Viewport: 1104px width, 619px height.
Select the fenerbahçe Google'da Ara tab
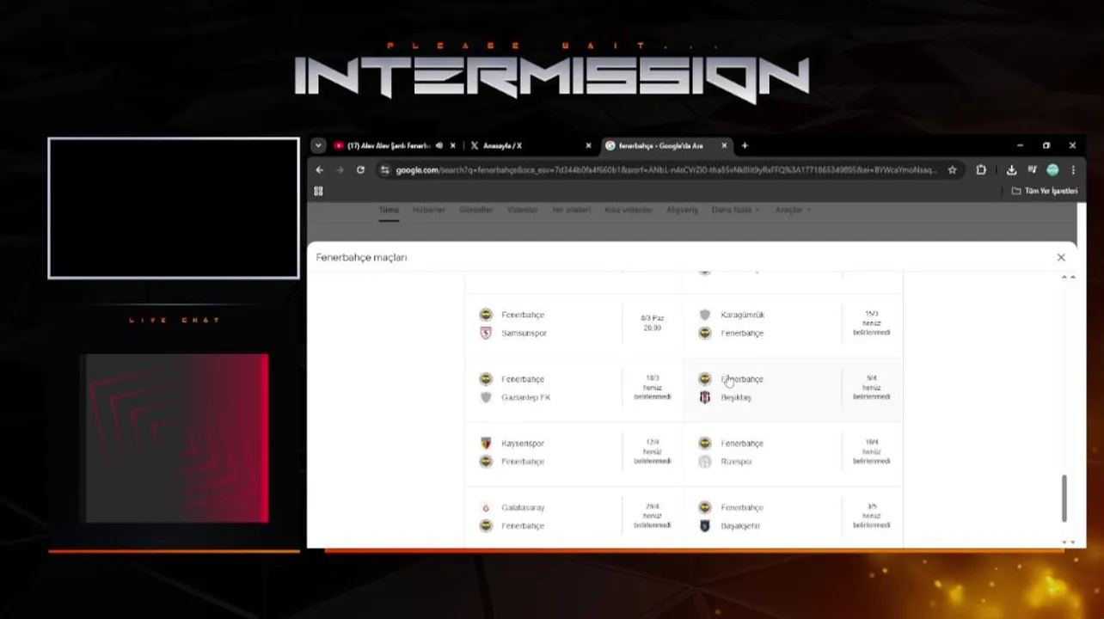[x=666, y=146]
